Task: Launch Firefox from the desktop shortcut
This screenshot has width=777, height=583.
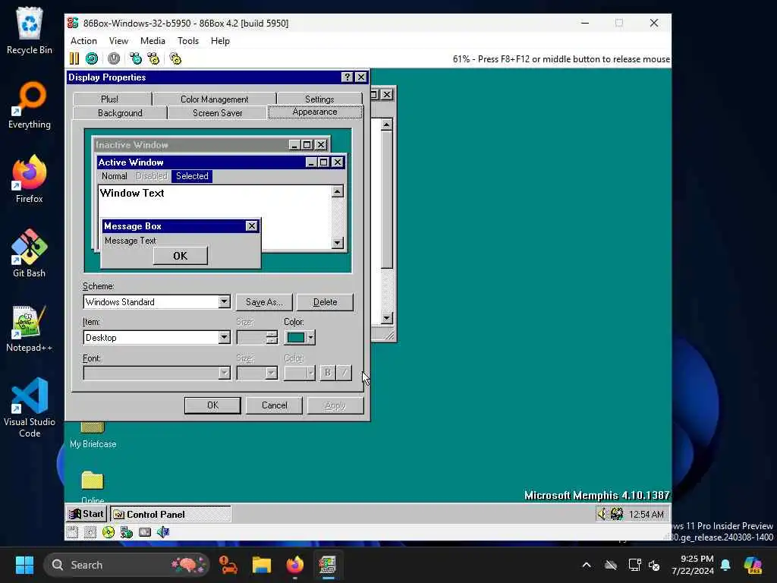Action: (x=30, y=178)
